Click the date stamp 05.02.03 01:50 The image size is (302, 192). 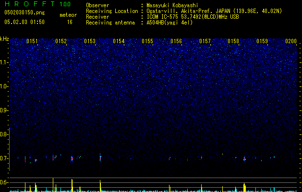click(24, 22)
